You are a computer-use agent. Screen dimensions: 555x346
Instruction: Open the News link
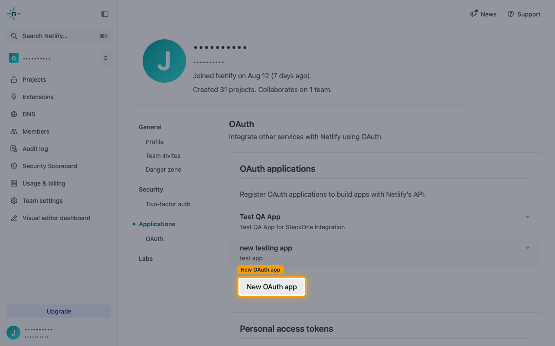click(x=483, y=14)
